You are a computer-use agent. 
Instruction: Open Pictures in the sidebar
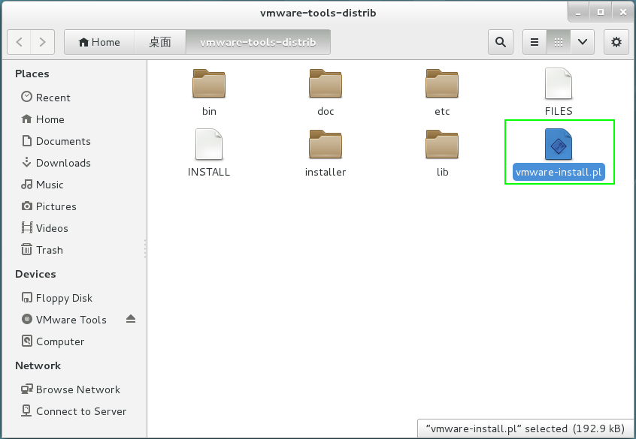coord(49,206)
